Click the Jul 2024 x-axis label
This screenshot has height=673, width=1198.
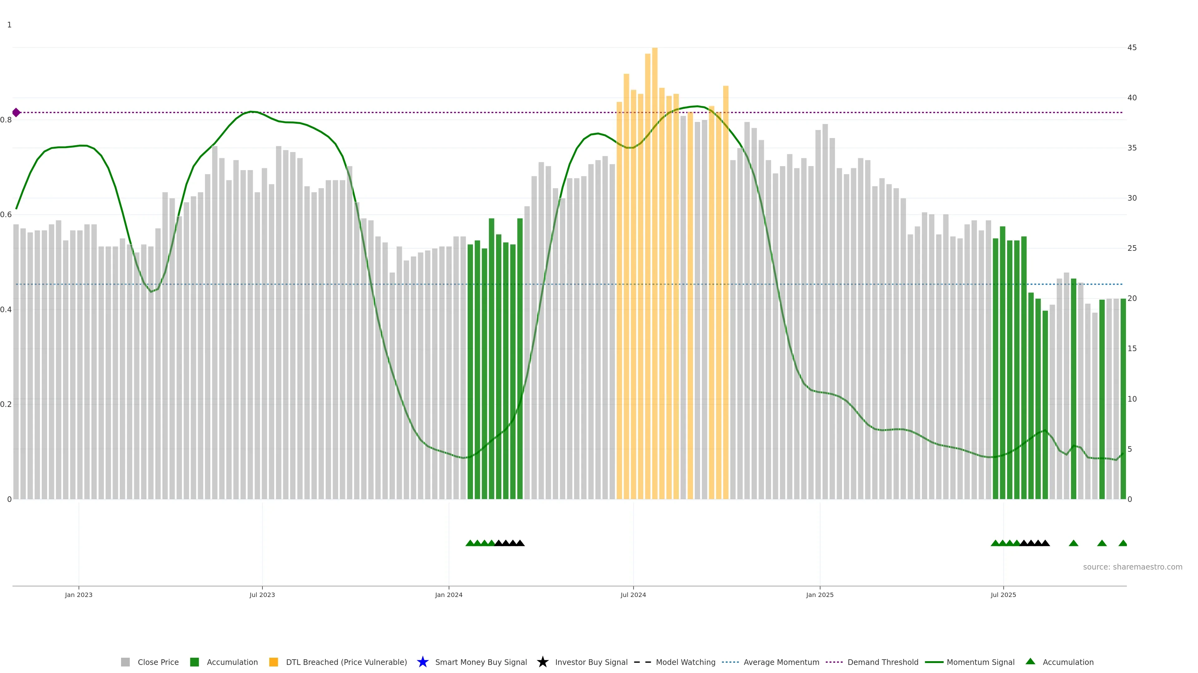pyautogui.click(x=633, y=595)
